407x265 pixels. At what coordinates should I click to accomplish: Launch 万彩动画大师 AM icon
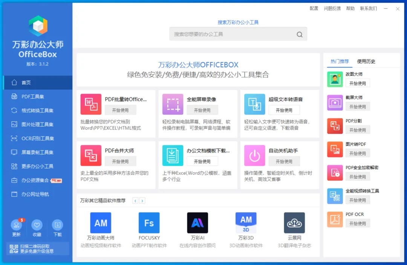click(101, 223)
